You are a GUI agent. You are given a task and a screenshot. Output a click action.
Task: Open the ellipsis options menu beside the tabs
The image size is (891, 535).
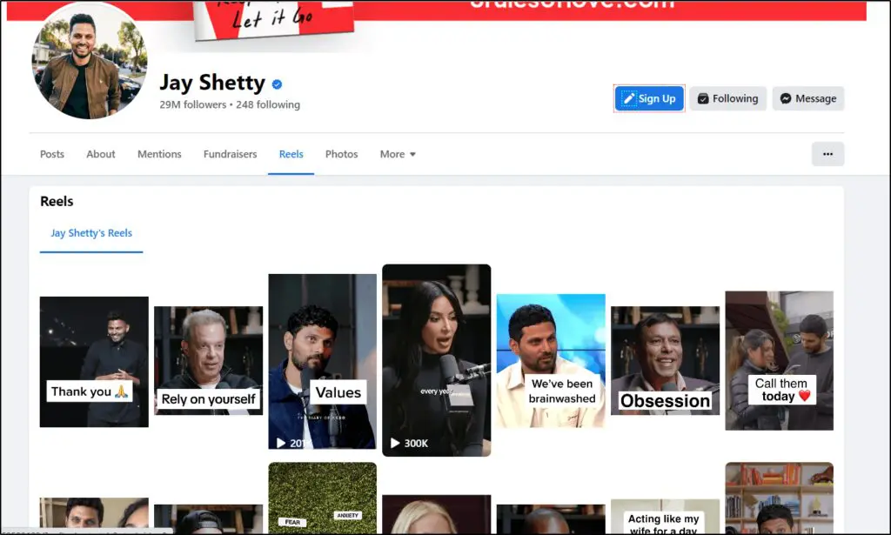pos(827,153)
